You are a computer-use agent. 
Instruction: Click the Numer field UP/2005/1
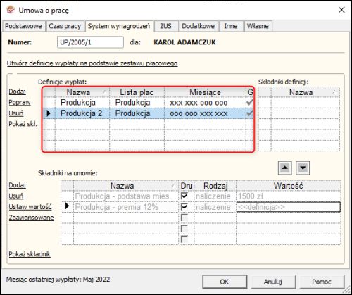pyautogui.click(x=90, y=42)
